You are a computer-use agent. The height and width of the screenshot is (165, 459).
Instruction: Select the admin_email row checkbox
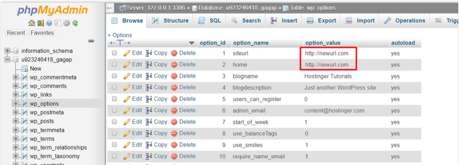click(114, 111)
